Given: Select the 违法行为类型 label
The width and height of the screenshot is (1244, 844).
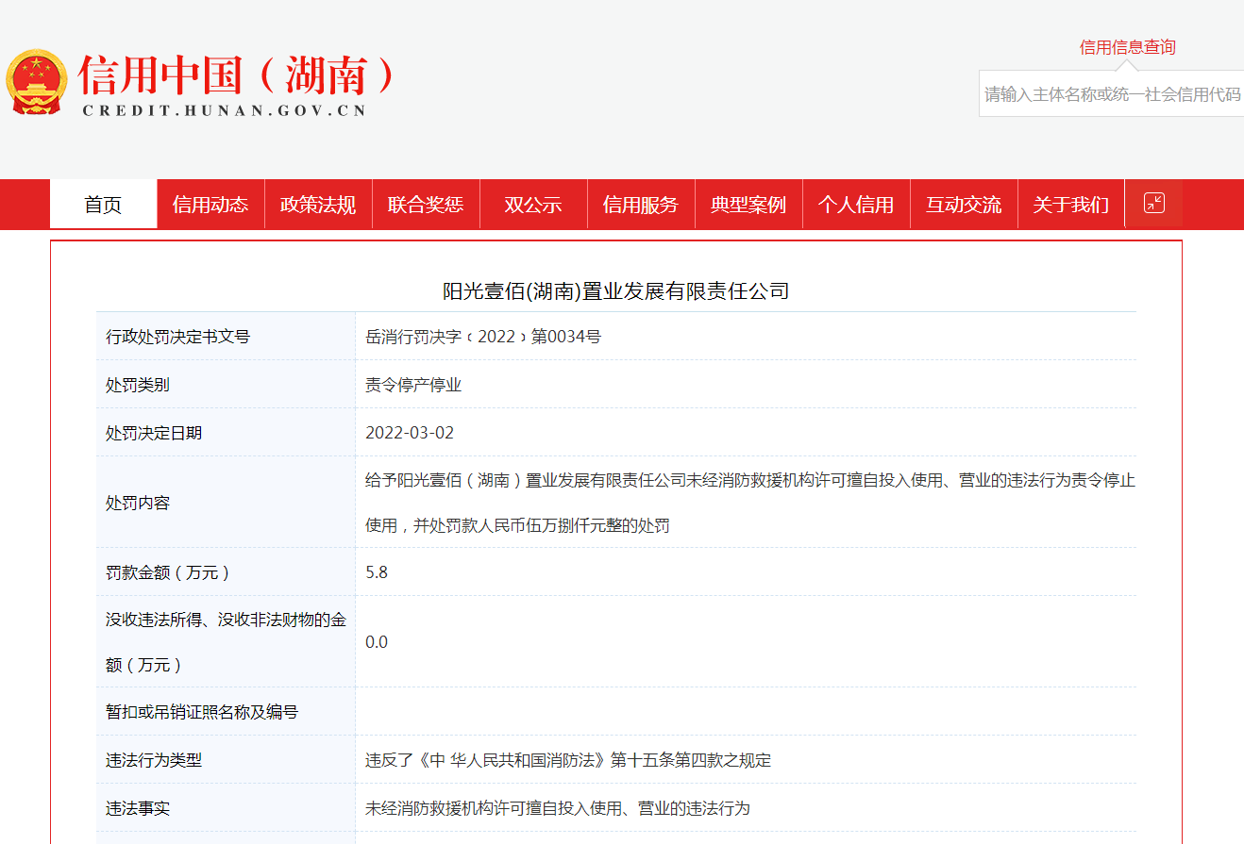Looking at the screenshot, I should [x=154, y=760].
